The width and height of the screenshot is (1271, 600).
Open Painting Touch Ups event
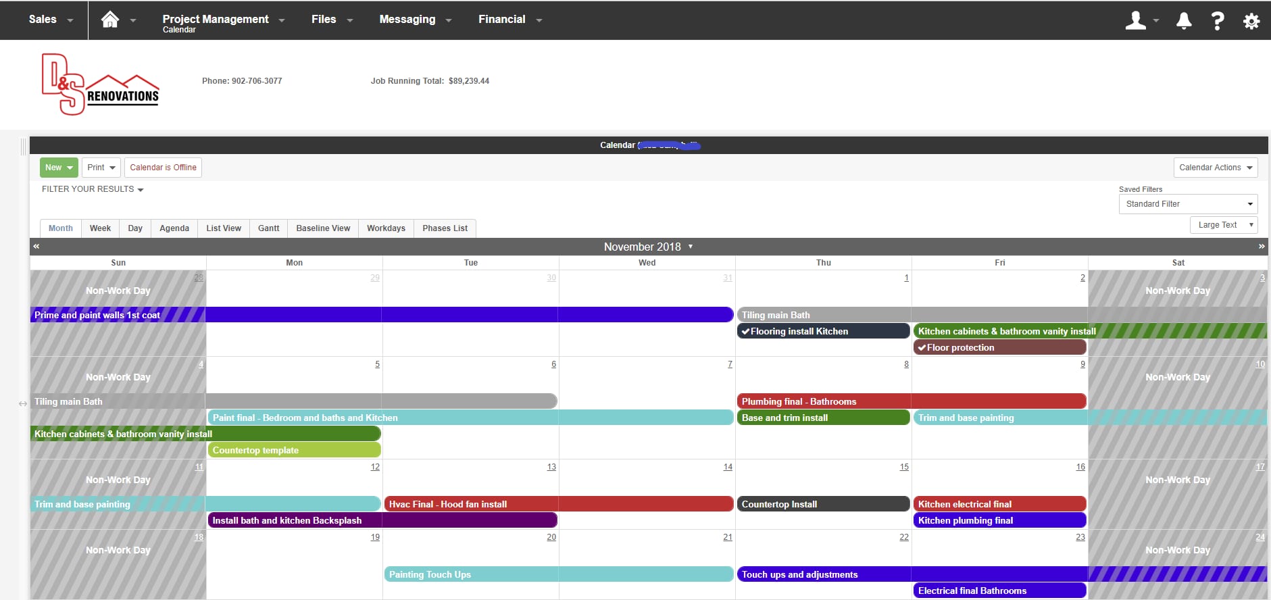click(559, 574)
